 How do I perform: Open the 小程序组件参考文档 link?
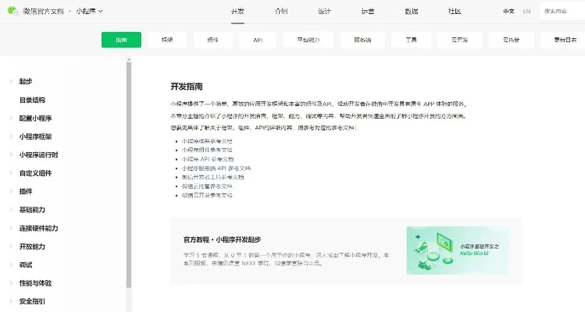pos(207,150)
